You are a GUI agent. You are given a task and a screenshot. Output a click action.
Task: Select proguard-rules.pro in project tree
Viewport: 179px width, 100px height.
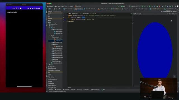click(54, 70)
